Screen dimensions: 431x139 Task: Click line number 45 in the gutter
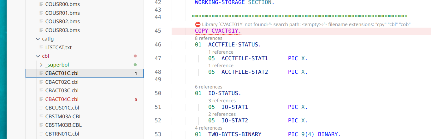click(x=158, y=31)
